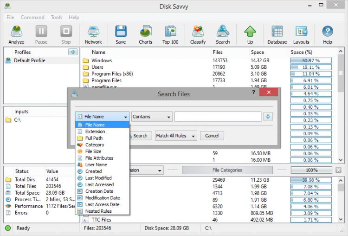The image size is (348, 236).
Task: Save the report with Save icon
Action: pyautogui.click(x=121, y=35)
